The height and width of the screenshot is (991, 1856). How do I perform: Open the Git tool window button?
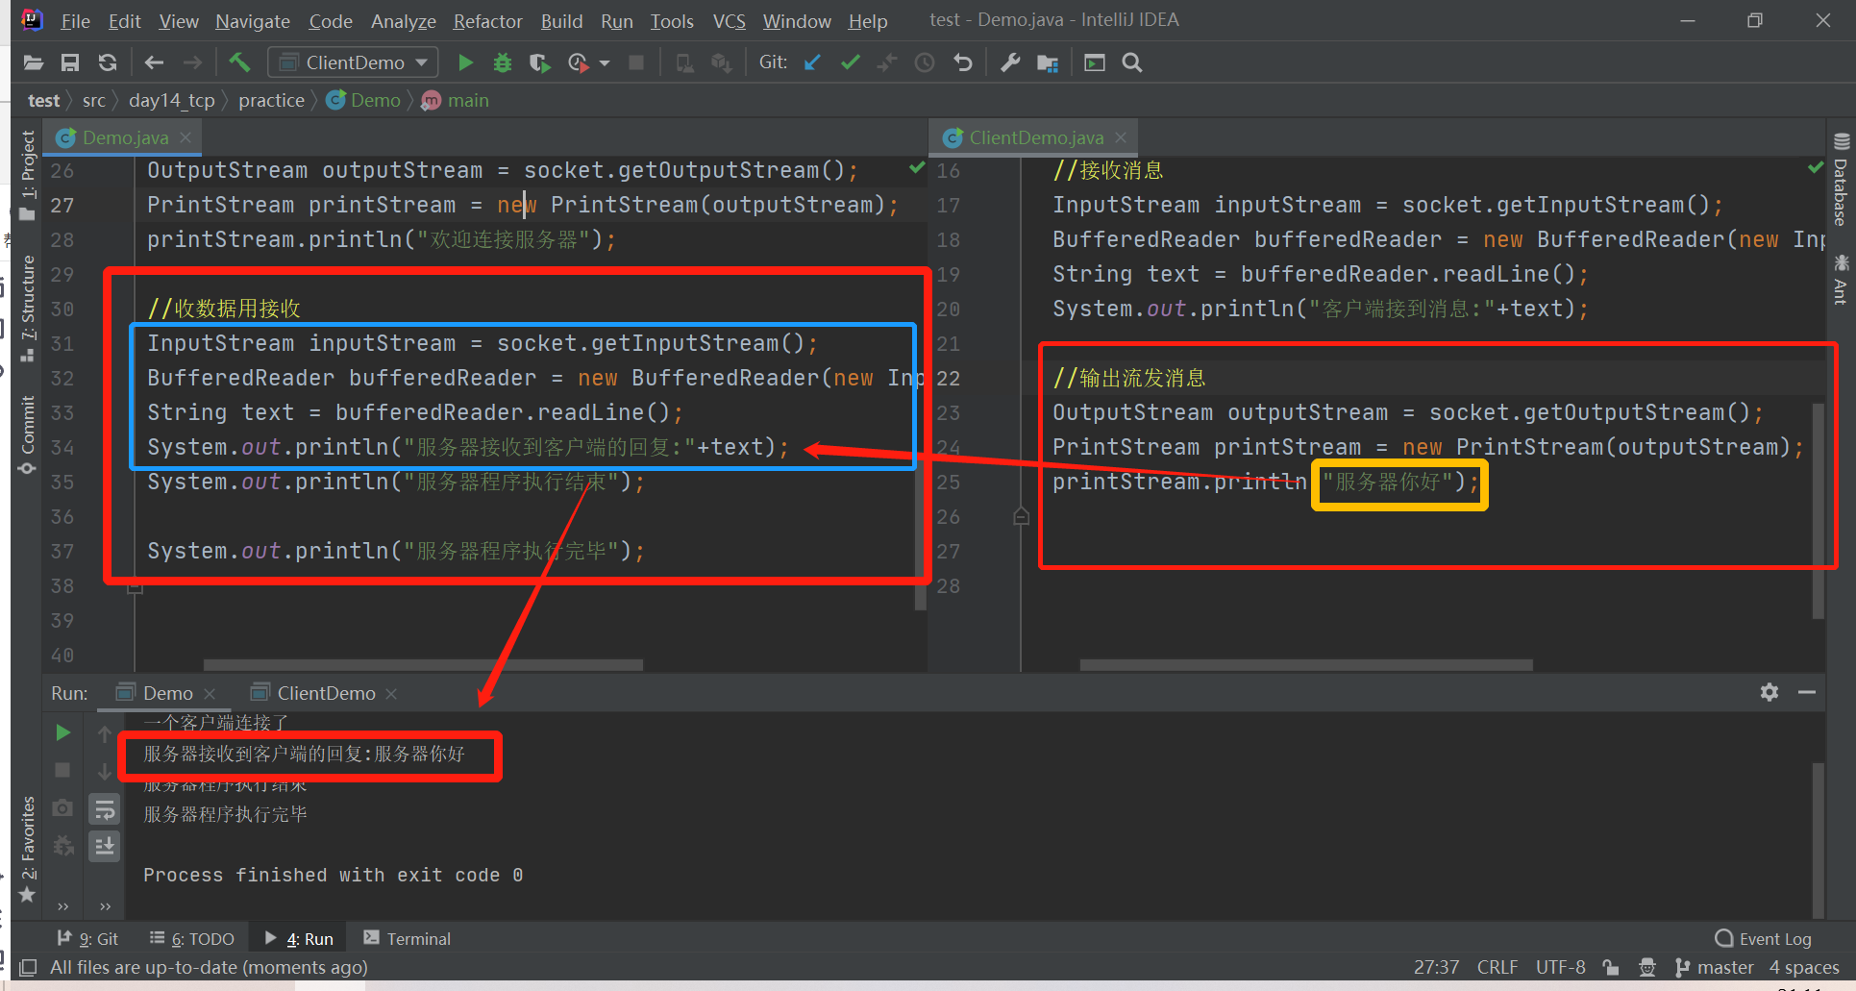88,938
